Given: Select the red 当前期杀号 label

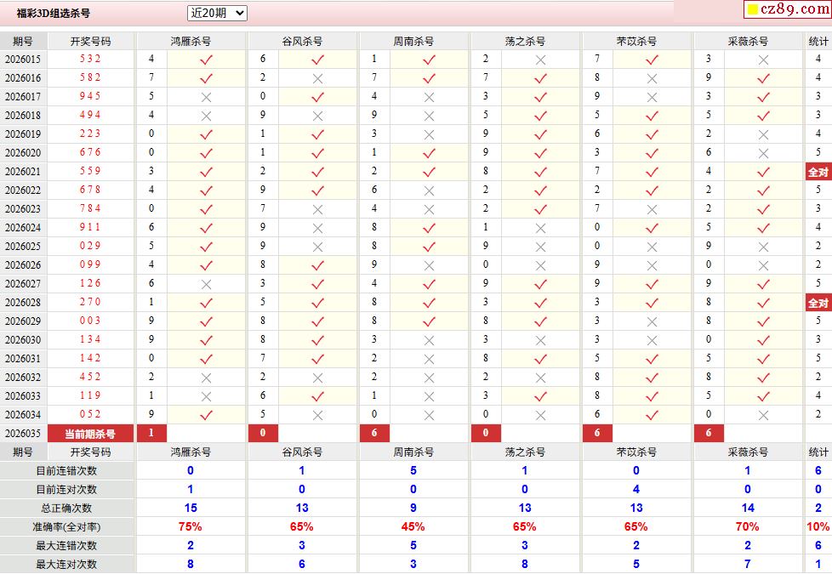Looking at the screenshot, I should 90,434.
